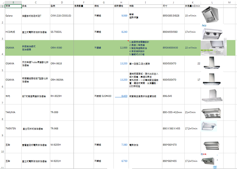Click the 7,380 price cell

coord(121,145)
